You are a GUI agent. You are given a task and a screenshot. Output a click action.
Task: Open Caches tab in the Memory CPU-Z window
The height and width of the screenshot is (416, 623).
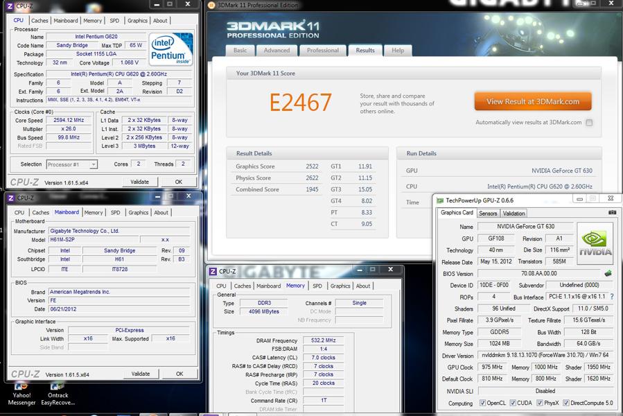[x=243, y=286]
